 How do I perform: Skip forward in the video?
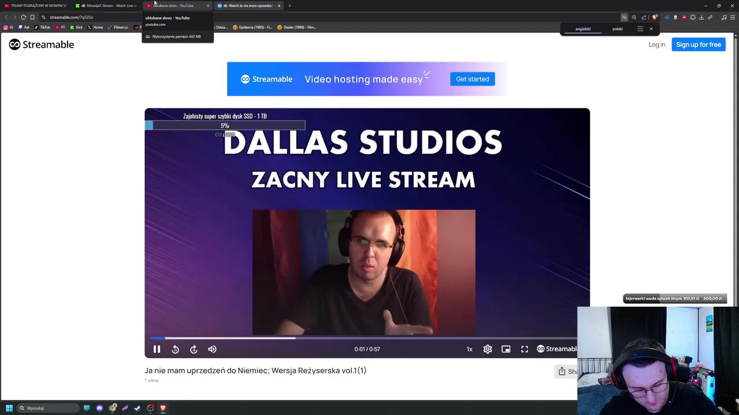(x=194, y=349)
